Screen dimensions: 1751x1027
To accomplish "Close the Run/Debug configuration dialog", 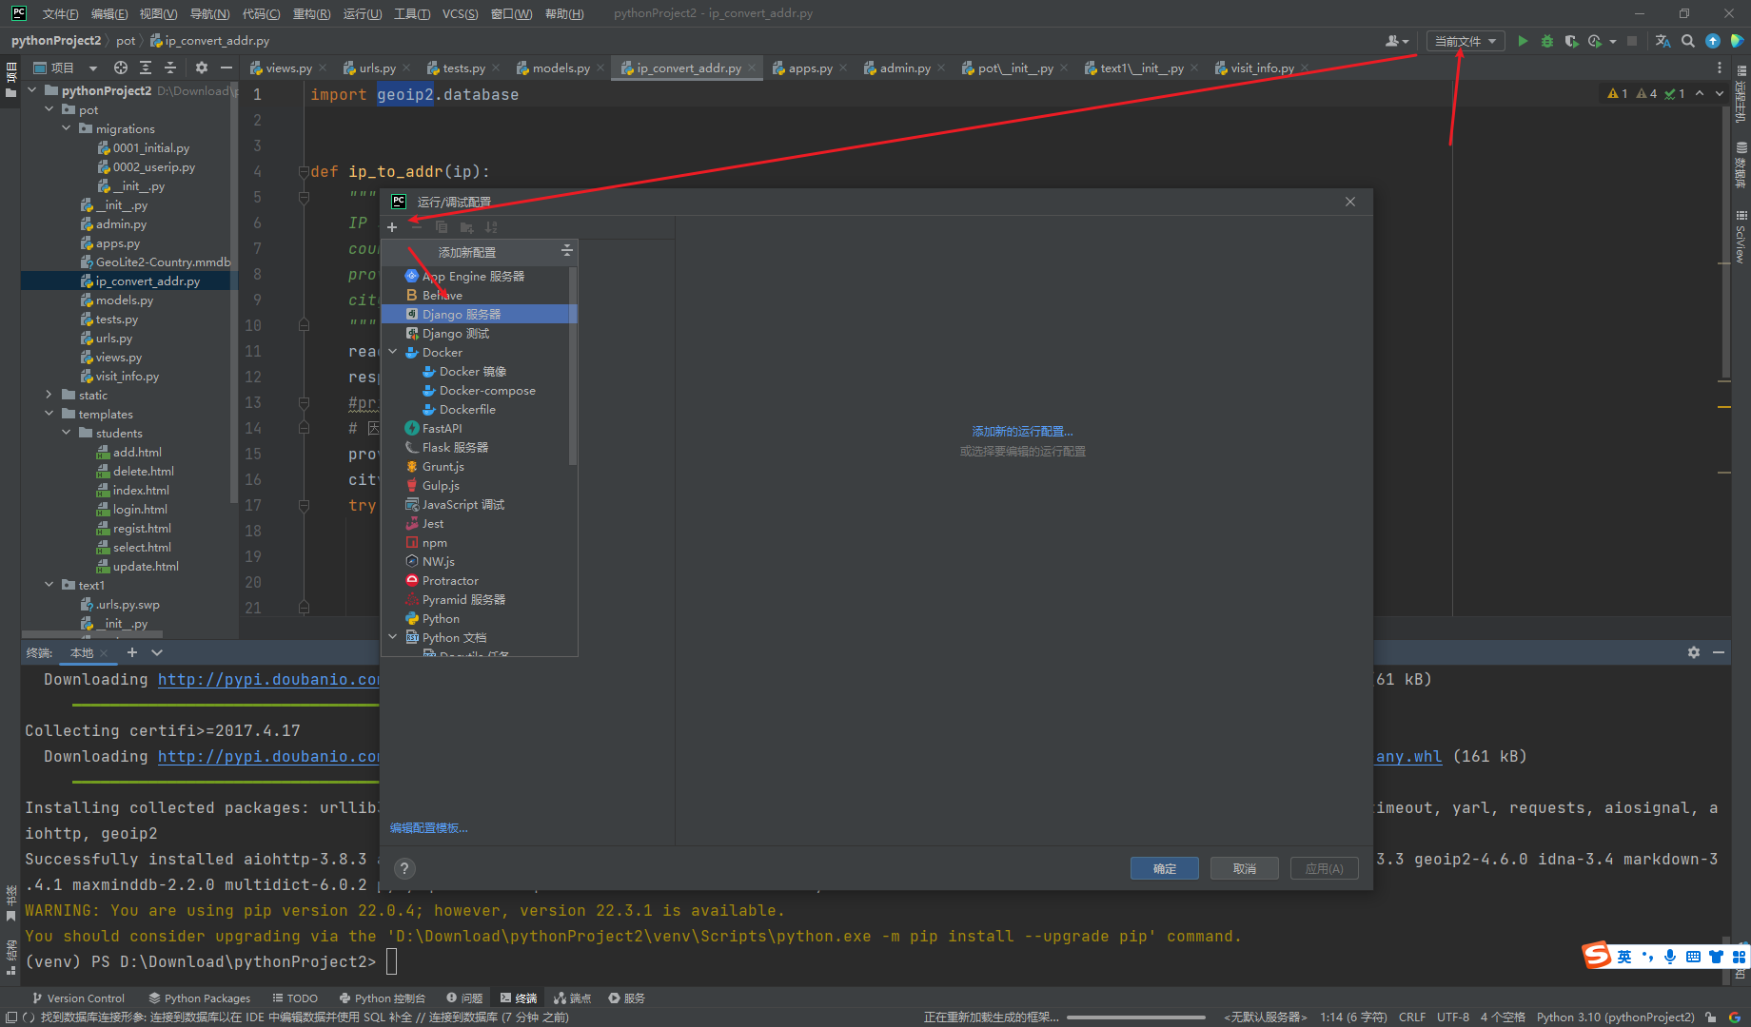I will [x=1350, y=202].
